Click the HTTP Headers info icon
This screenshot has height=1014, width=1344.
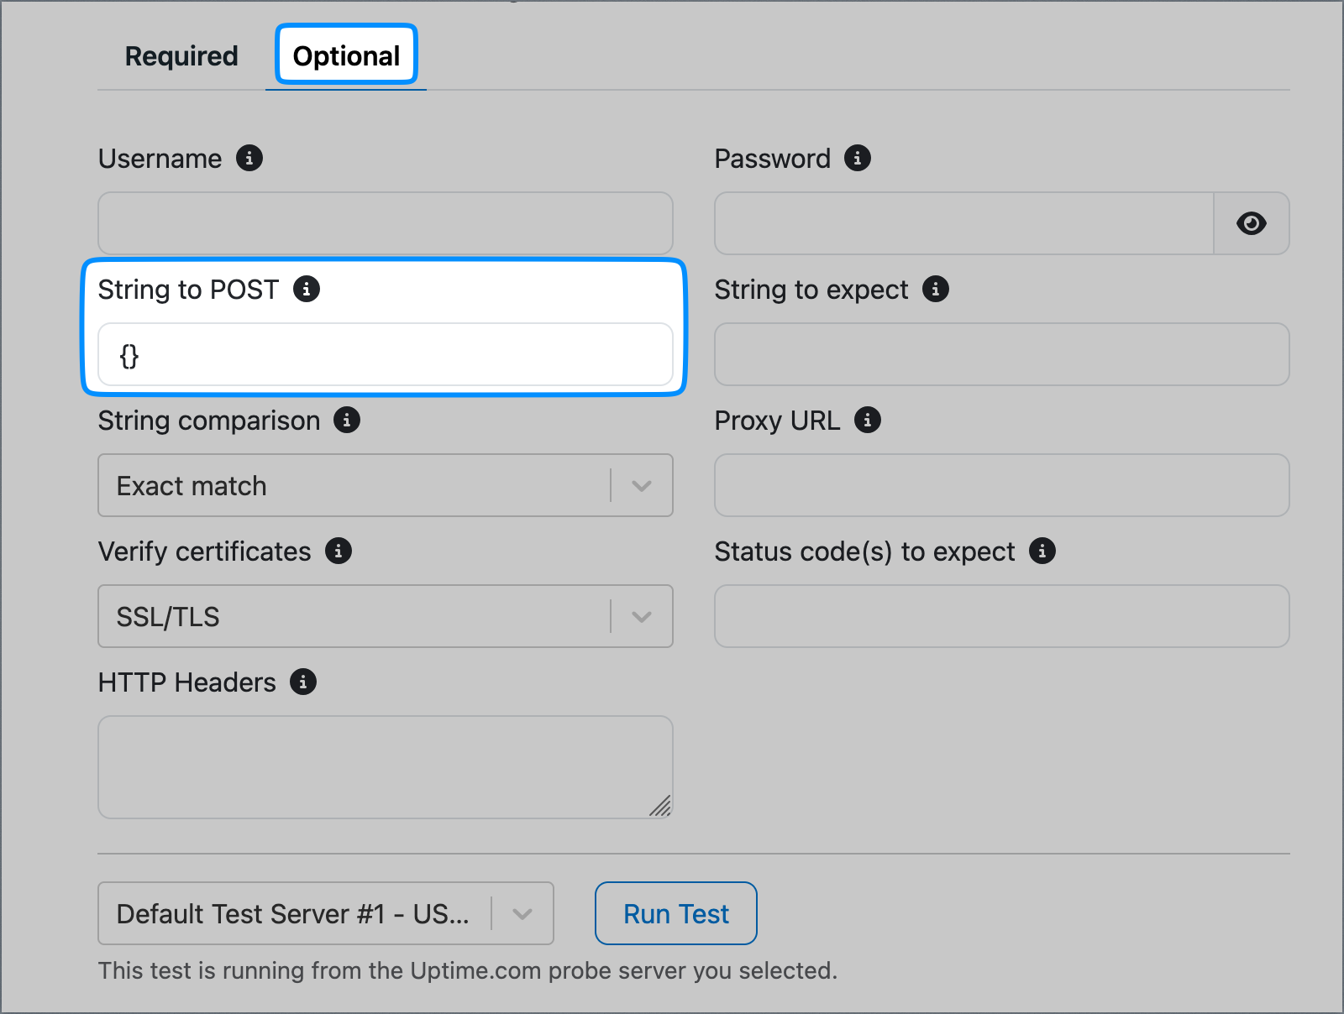[303, 682]
